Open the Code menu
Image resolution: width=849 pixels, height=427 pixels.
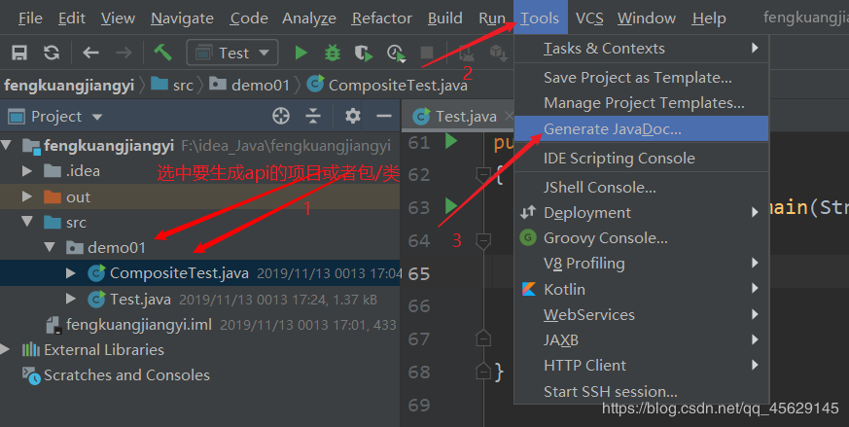249,18
